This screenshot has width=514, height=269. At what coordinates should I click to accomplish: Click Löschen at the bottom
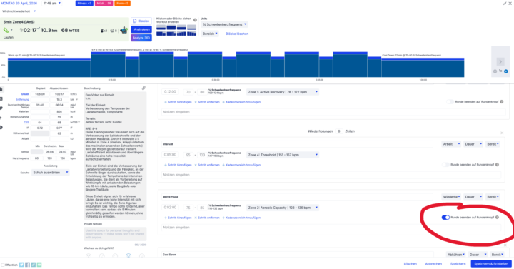point(410,264)
